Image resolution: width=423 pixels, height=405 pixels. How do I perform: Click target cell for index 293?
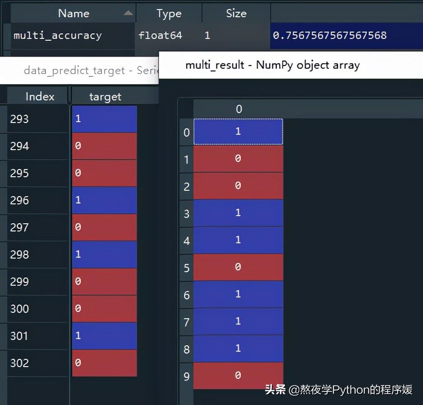104,119
